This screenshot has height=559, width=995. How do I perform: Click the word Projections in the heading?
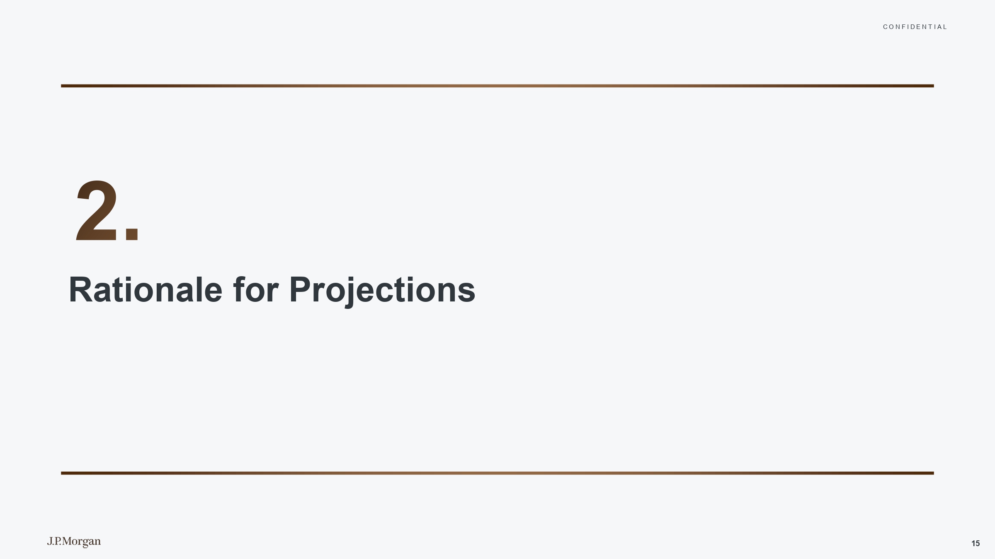pos(382,290)
